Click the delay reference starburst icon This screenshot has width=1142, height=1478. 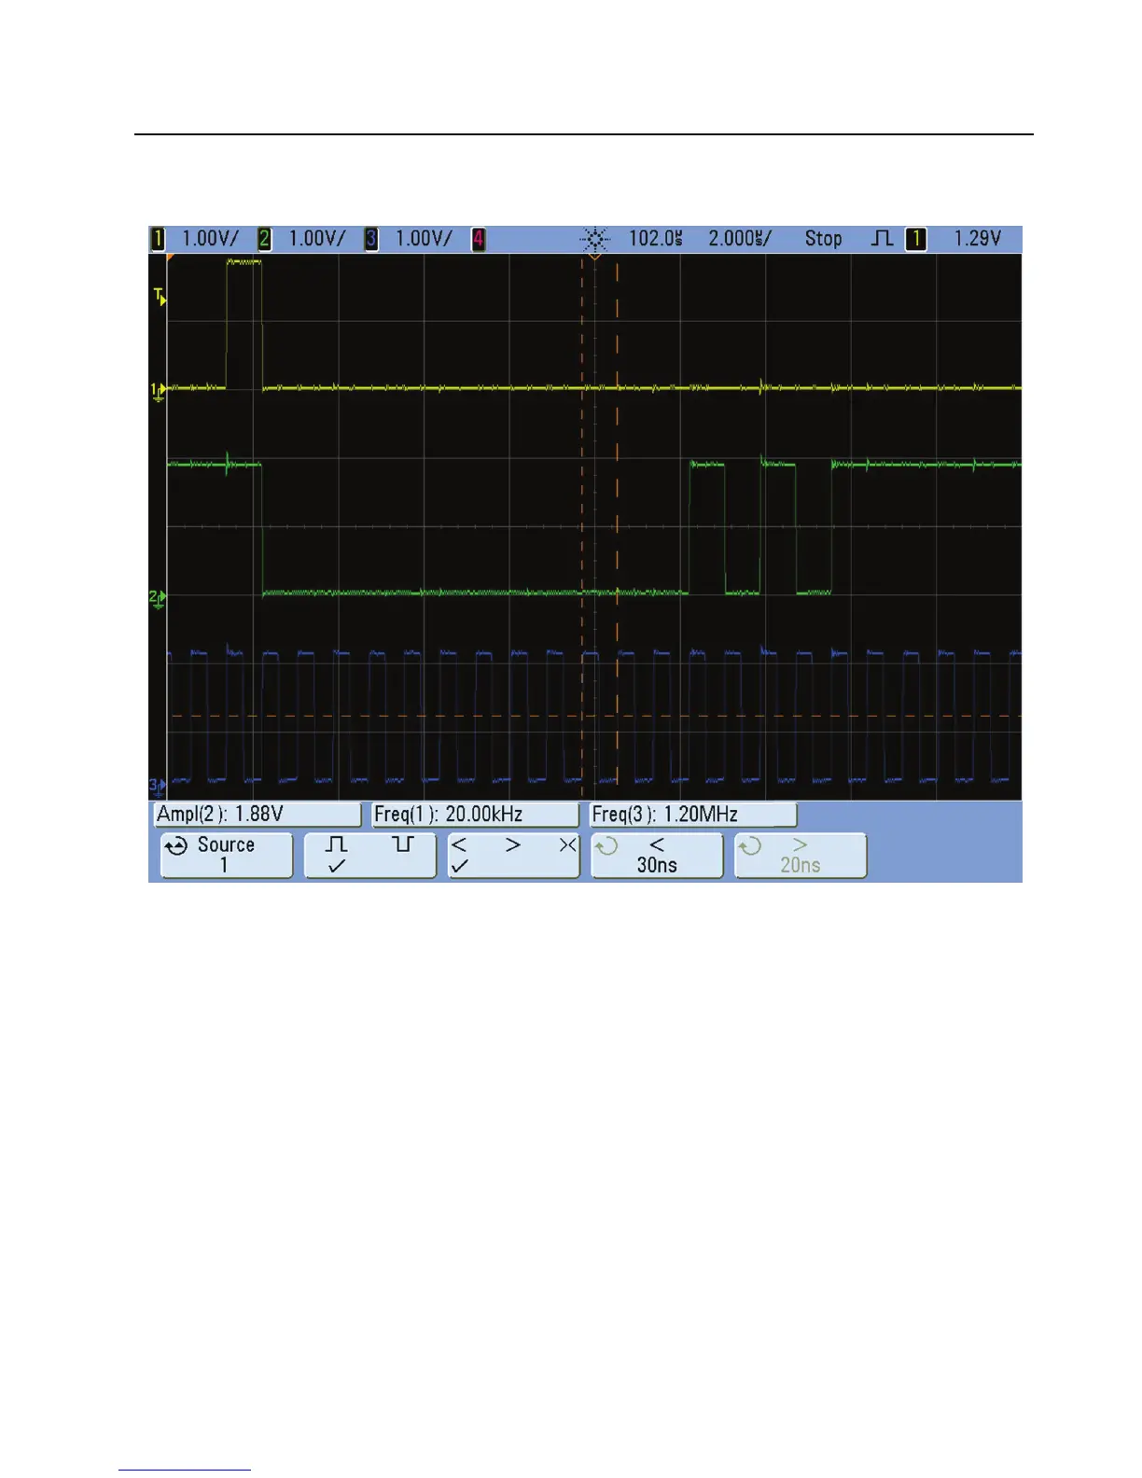(x=595, y=239)
